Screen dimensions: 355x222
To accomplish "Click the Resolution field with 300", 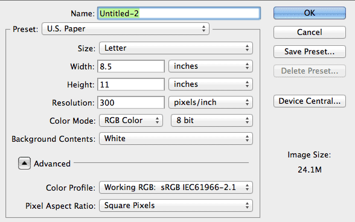I will (x=131, y=103).
